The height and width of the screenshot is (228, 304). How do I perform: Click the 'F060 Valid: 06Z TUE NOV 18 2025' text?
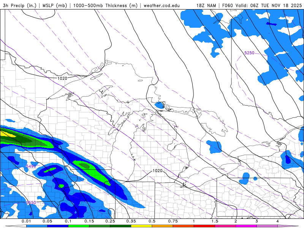click(262, 6)
